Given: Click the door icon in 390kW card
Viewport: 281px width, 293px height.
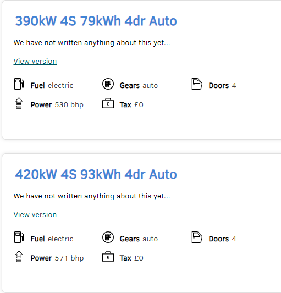Looking at the screenshot, I should click(x=197, y=84).
